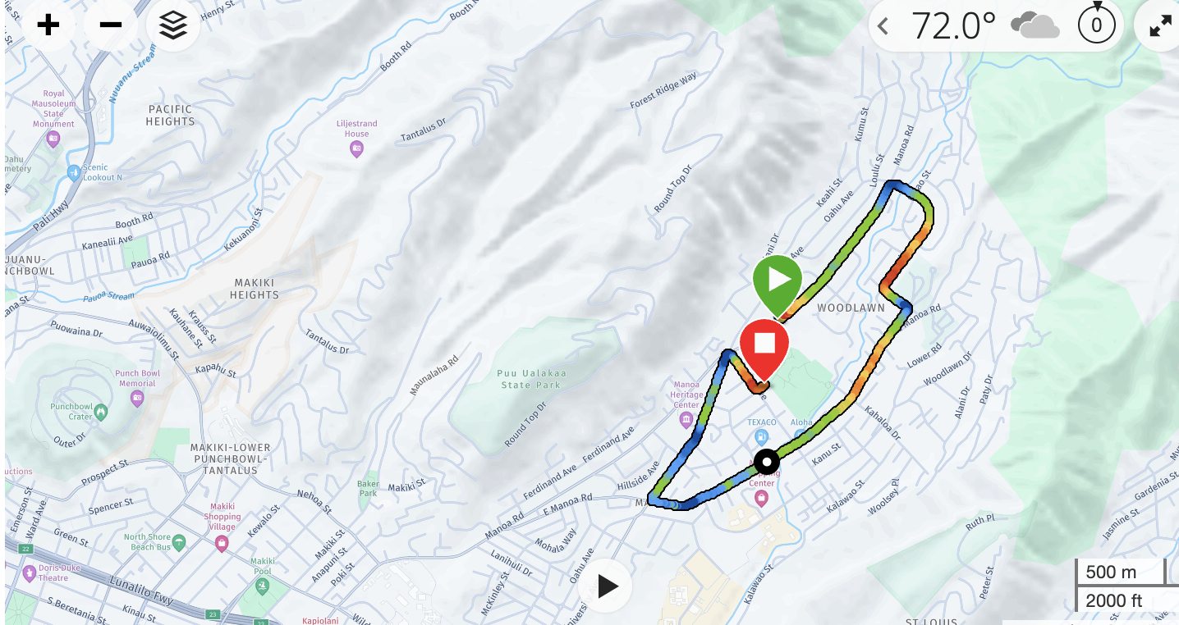This screenshot has height=625, width=1179.
Task: Click the Liljestrand House museum pin
Action: pyautogui.click(x=356, y=148)
